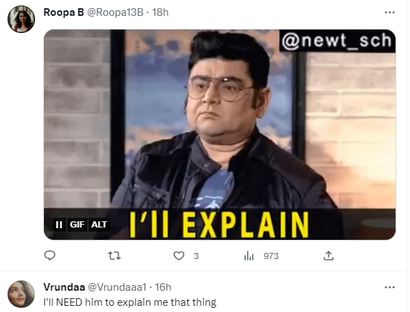Open Roopa B's profile picture
Viewport: 410px width, 312px height.
21,19
